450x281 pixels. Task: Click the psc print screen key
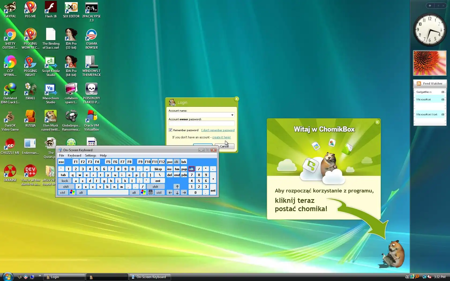tap(170, 162)
